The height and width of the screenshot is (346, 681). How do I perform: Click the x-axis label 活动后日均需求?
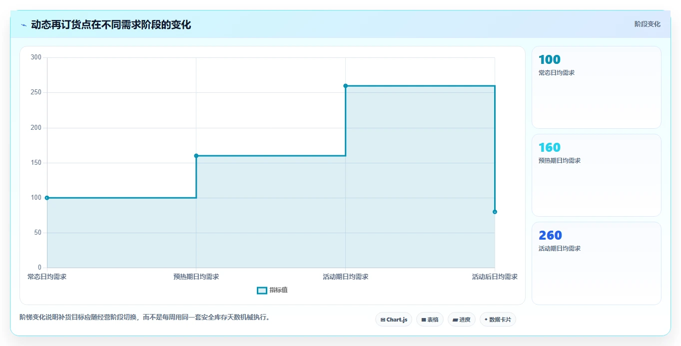click(495, 277)
